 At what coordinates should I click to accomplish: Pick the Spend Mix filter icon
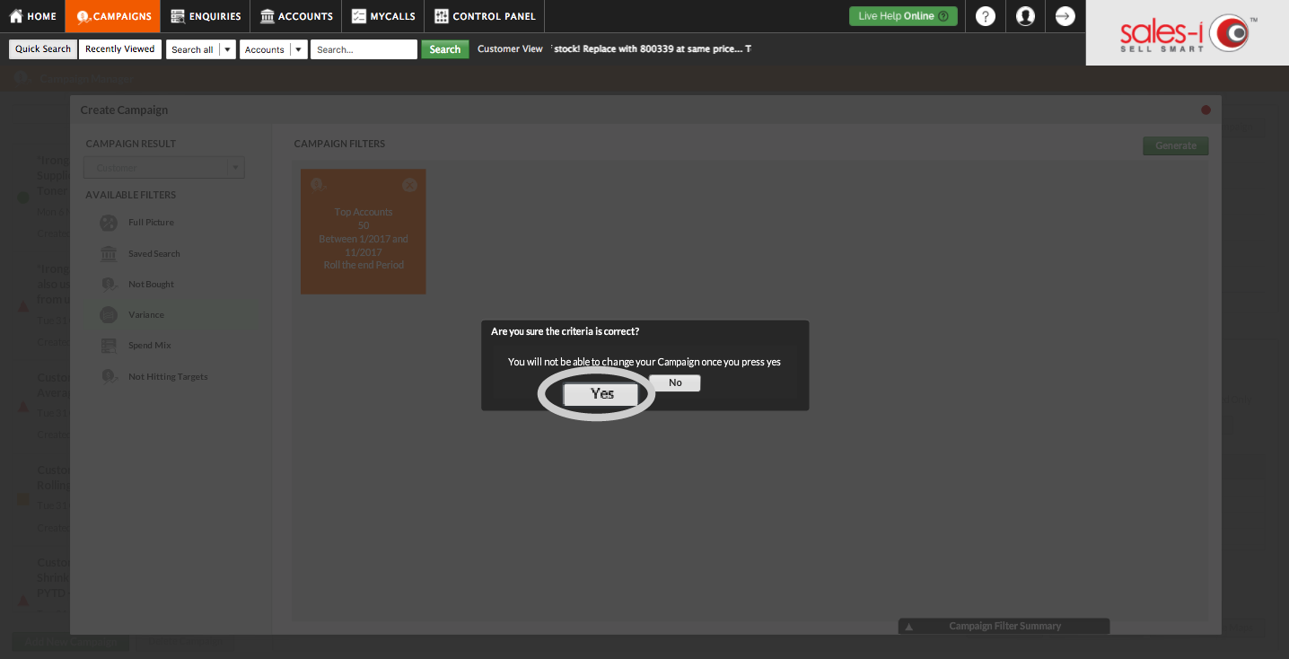(109, 346)
